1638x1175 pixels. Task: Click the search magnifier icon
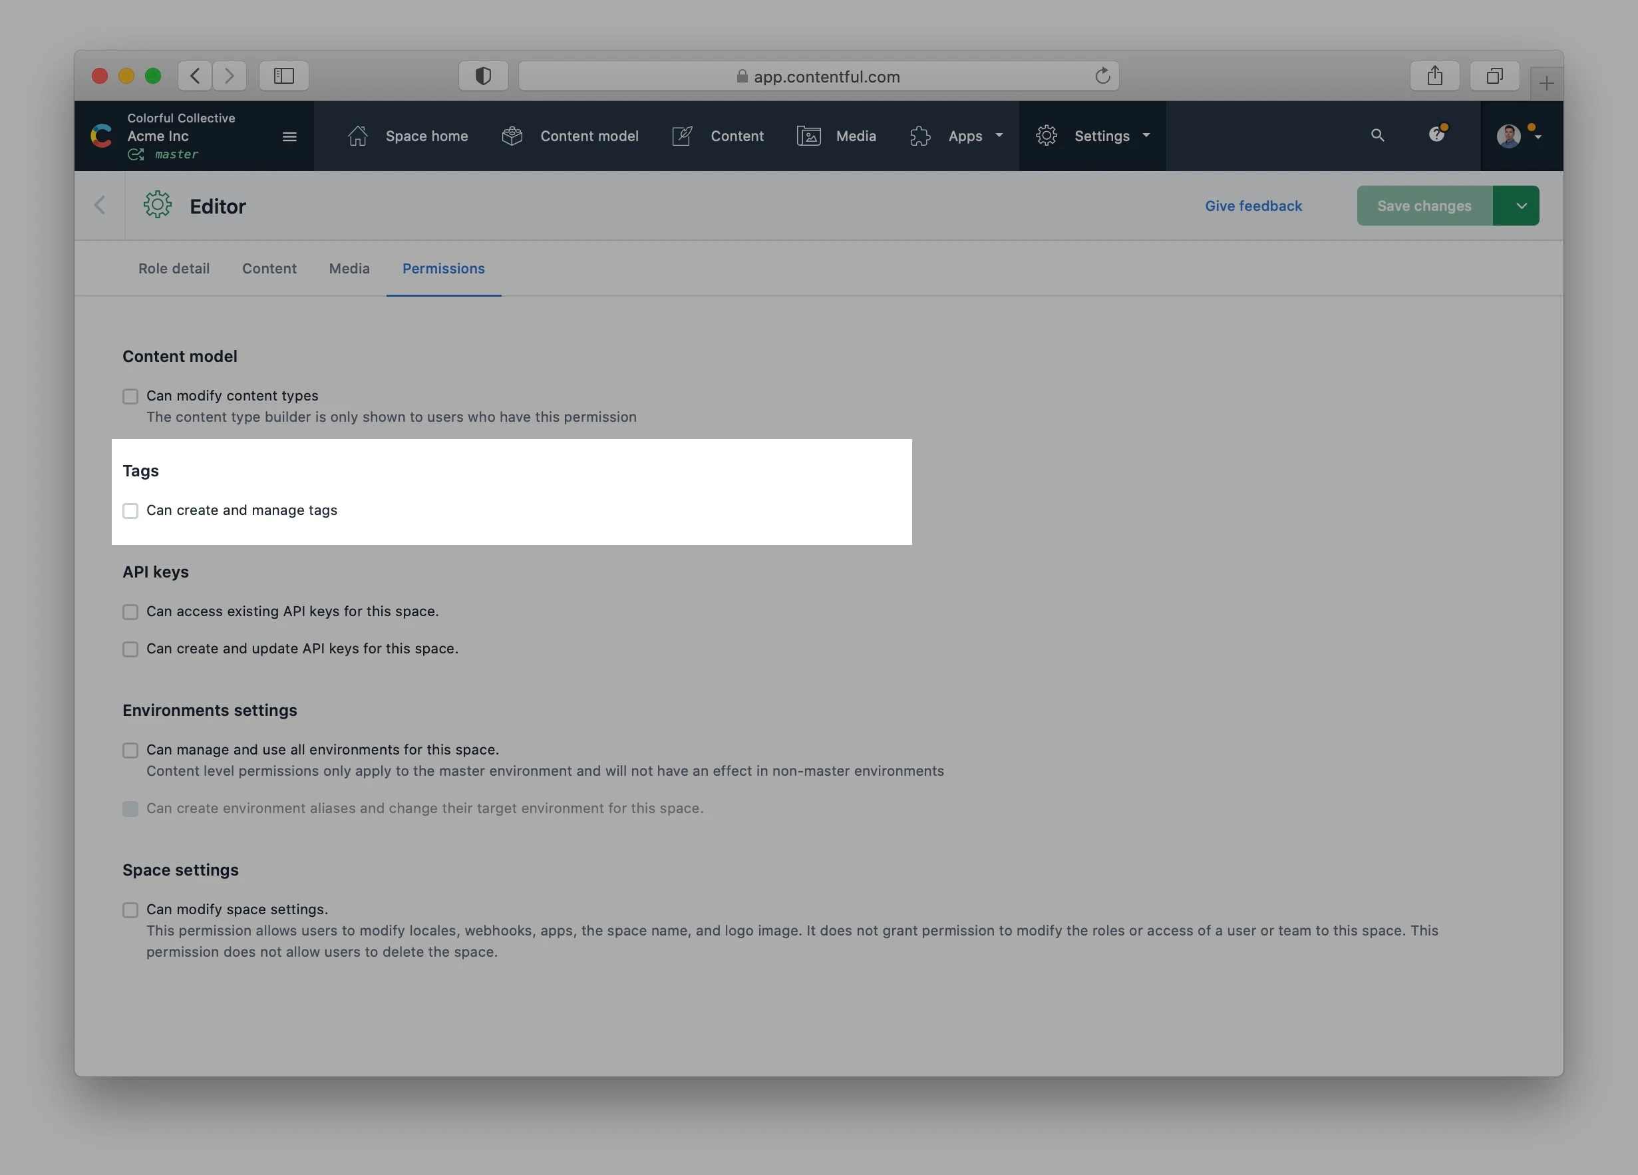1377,135
